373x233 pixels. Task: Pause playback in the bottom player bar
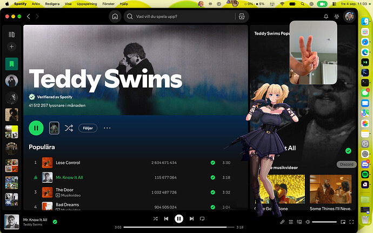(179, 218)
